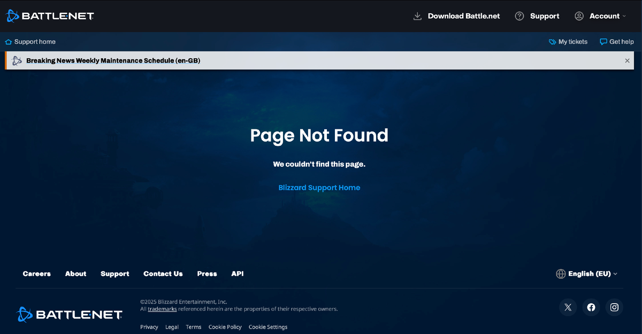The image size is (642, 334).
Task: Open the Account profile icon
Action: coord(578,16)
